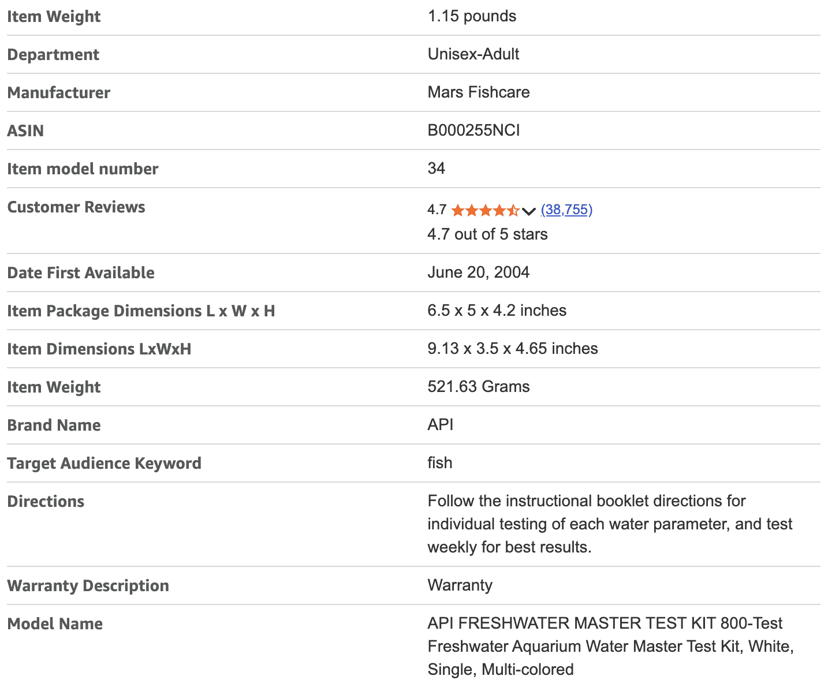Open the 38,755 customer reviews link
The image size is (828, 687).
click(566, 210)
